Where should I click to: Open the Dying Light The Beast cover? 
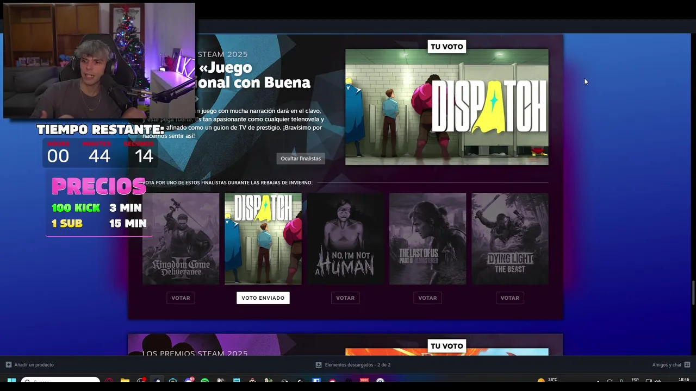tap(510, 238)
